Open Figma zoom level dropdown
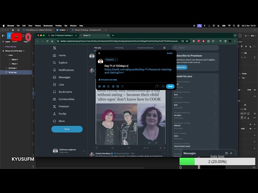This screenshot has width=258, height=193. tap(253, 36)
